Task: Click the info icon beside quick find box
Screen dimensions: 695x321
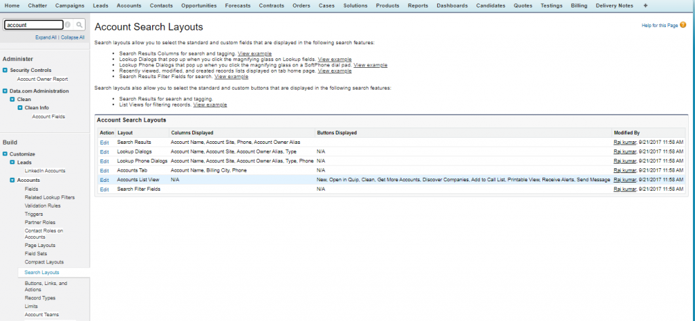Action: click(68, 24)
